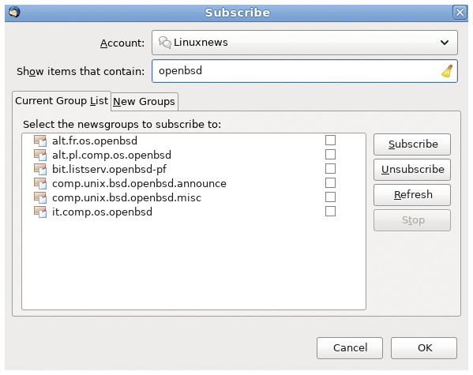Click the Subscribe button

pos(412,144)
